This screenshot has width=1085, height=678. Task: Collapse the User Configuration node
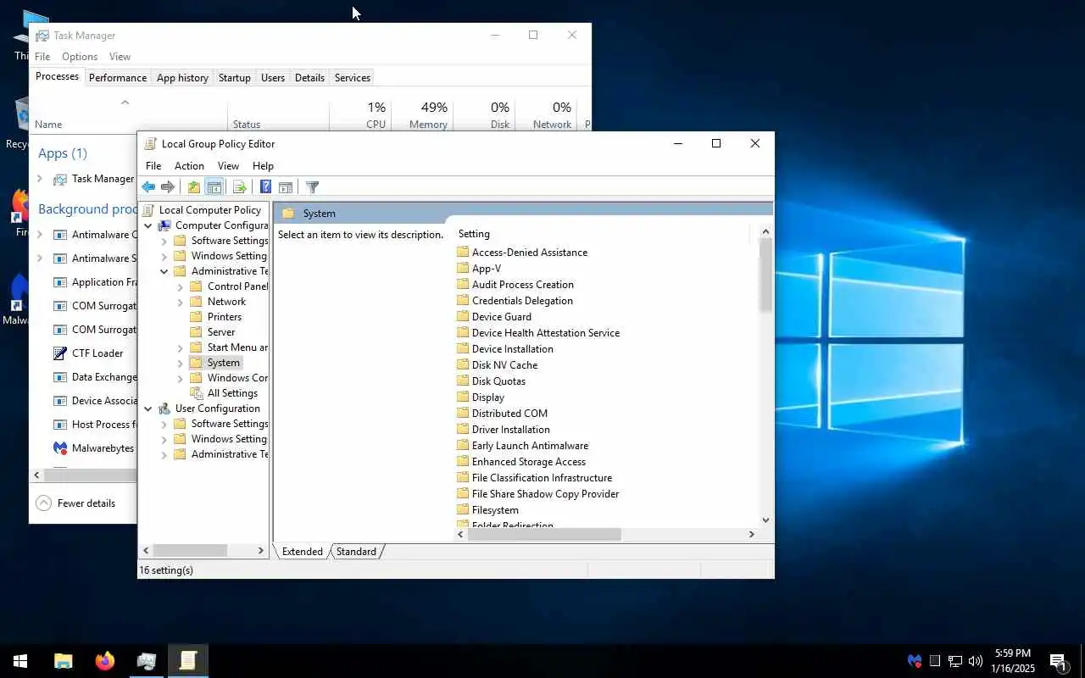click(x=147, y=408)
